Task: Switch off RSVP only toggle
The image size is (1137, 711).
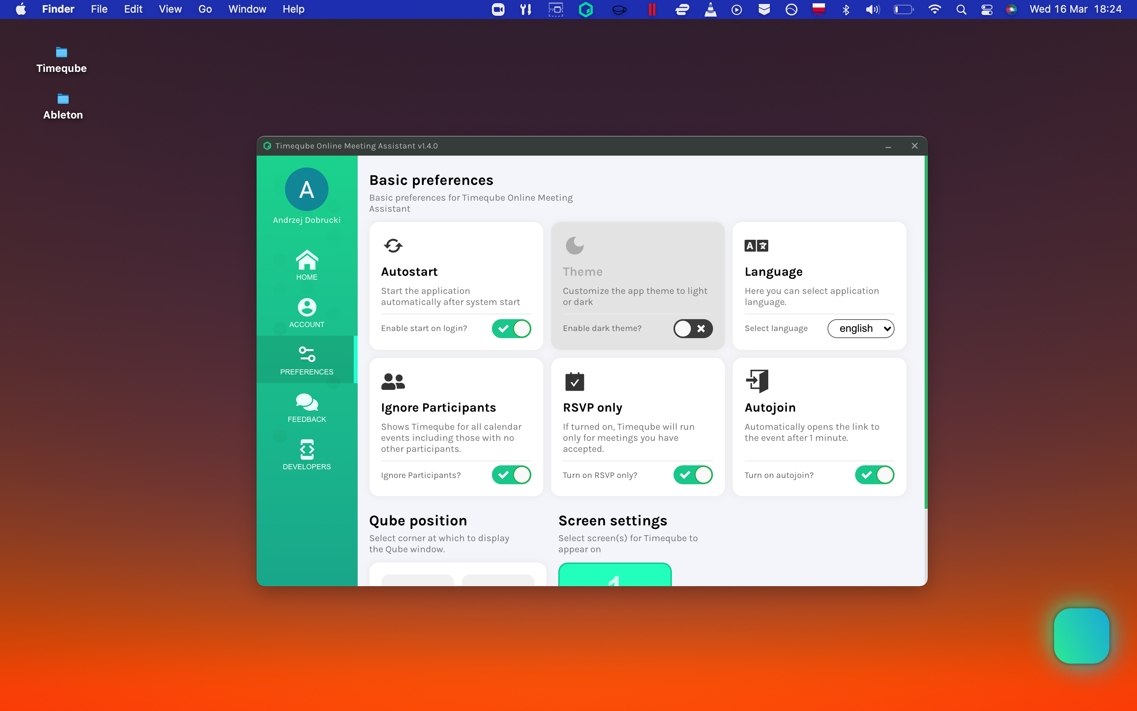Action: [692, 474]
